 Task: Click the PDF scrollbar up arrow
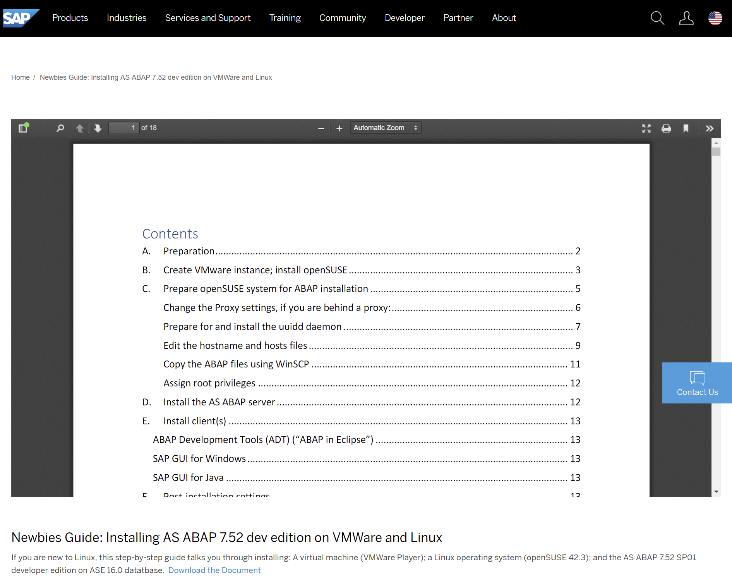[x=716, y=143]
